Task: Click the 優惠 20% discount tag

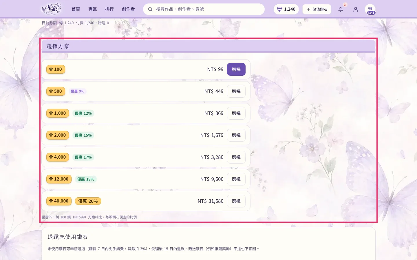Action: tap(88, 201)
